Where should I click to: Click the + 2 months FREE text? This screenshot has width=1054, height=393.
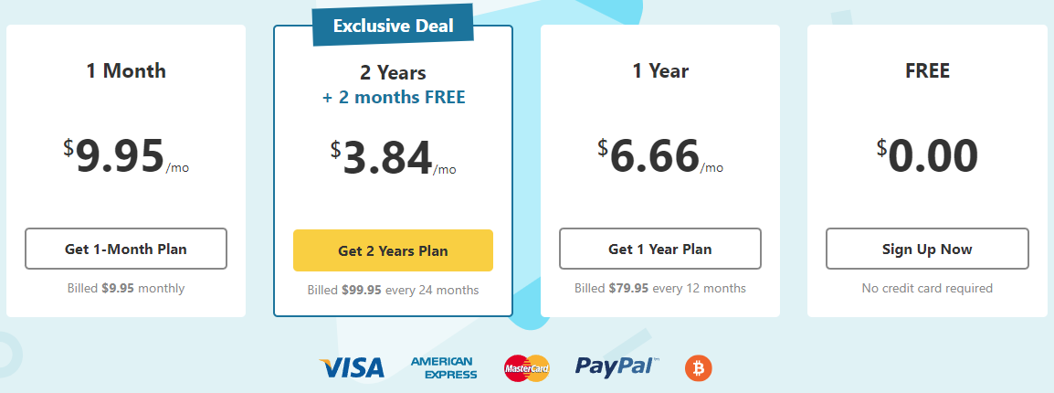pos(394,97)
